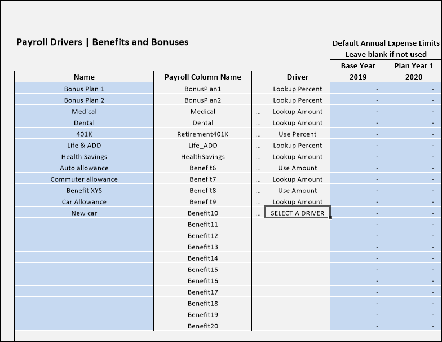Edit the Plan Year 2020 limit for Dental

point(414,122)
